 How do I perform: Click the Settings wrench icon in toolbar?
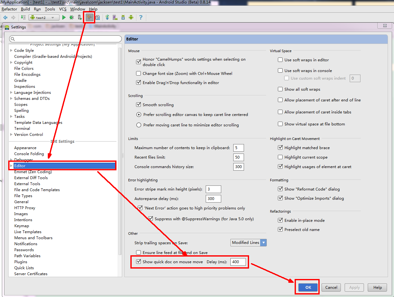click(90, 18)
